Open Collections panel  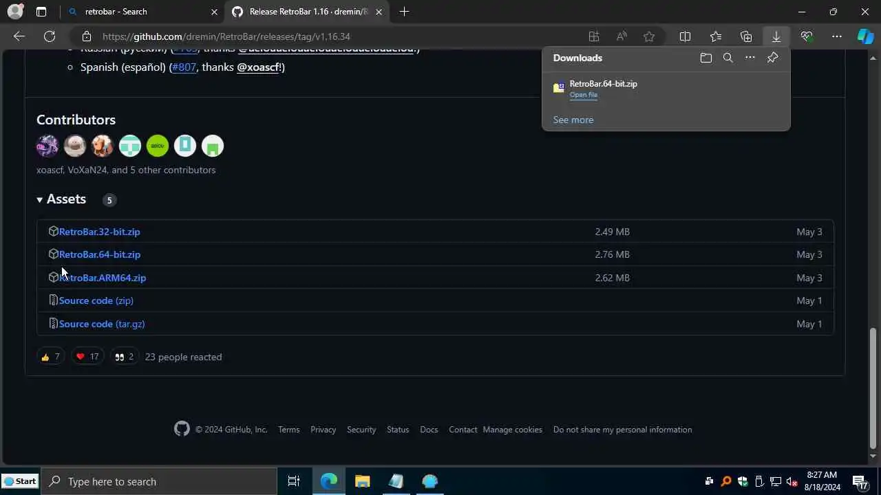pos(746,36)
